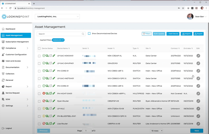Click the page number input field

click(87, 131)
